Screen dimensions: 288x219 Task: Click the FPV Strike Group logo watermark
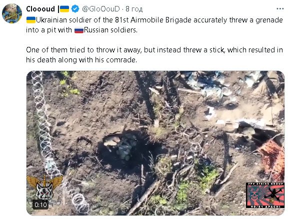265,195
